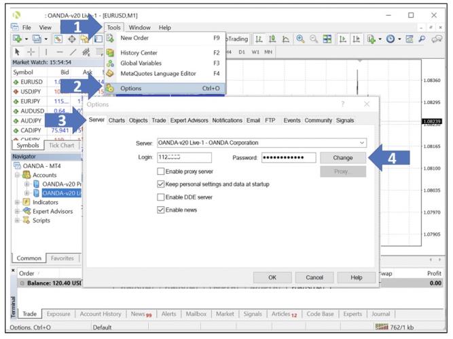The width and height of the screenshot is (453, 339).
Task: Open the Server combo box dropdown
Action: tap(362, 143)
